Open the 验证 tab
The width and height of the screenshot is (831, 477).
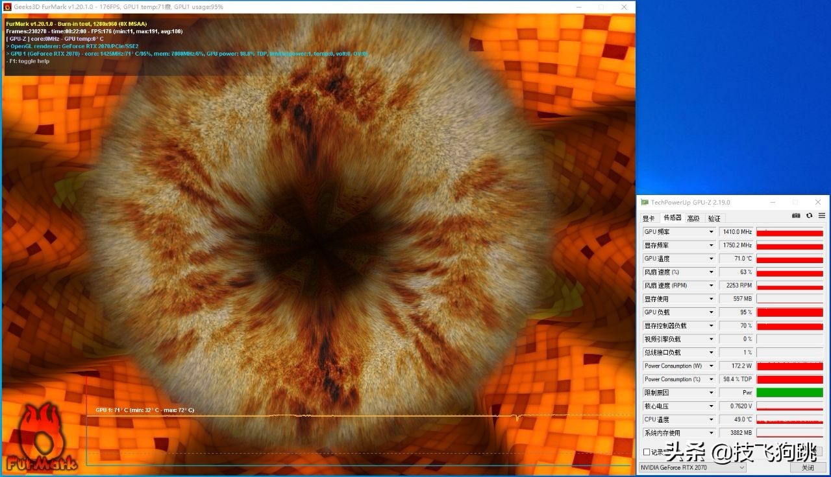(x=714, y=218)
